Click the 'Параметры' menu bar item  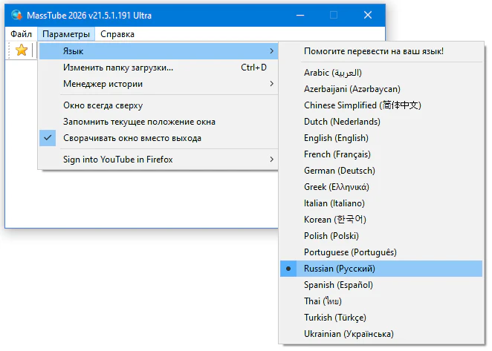click(66, 34)
